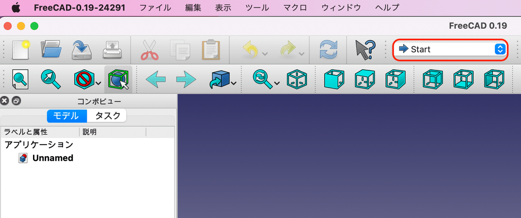Open the 表示 menu
521x218 pixels.
(223, 7)
